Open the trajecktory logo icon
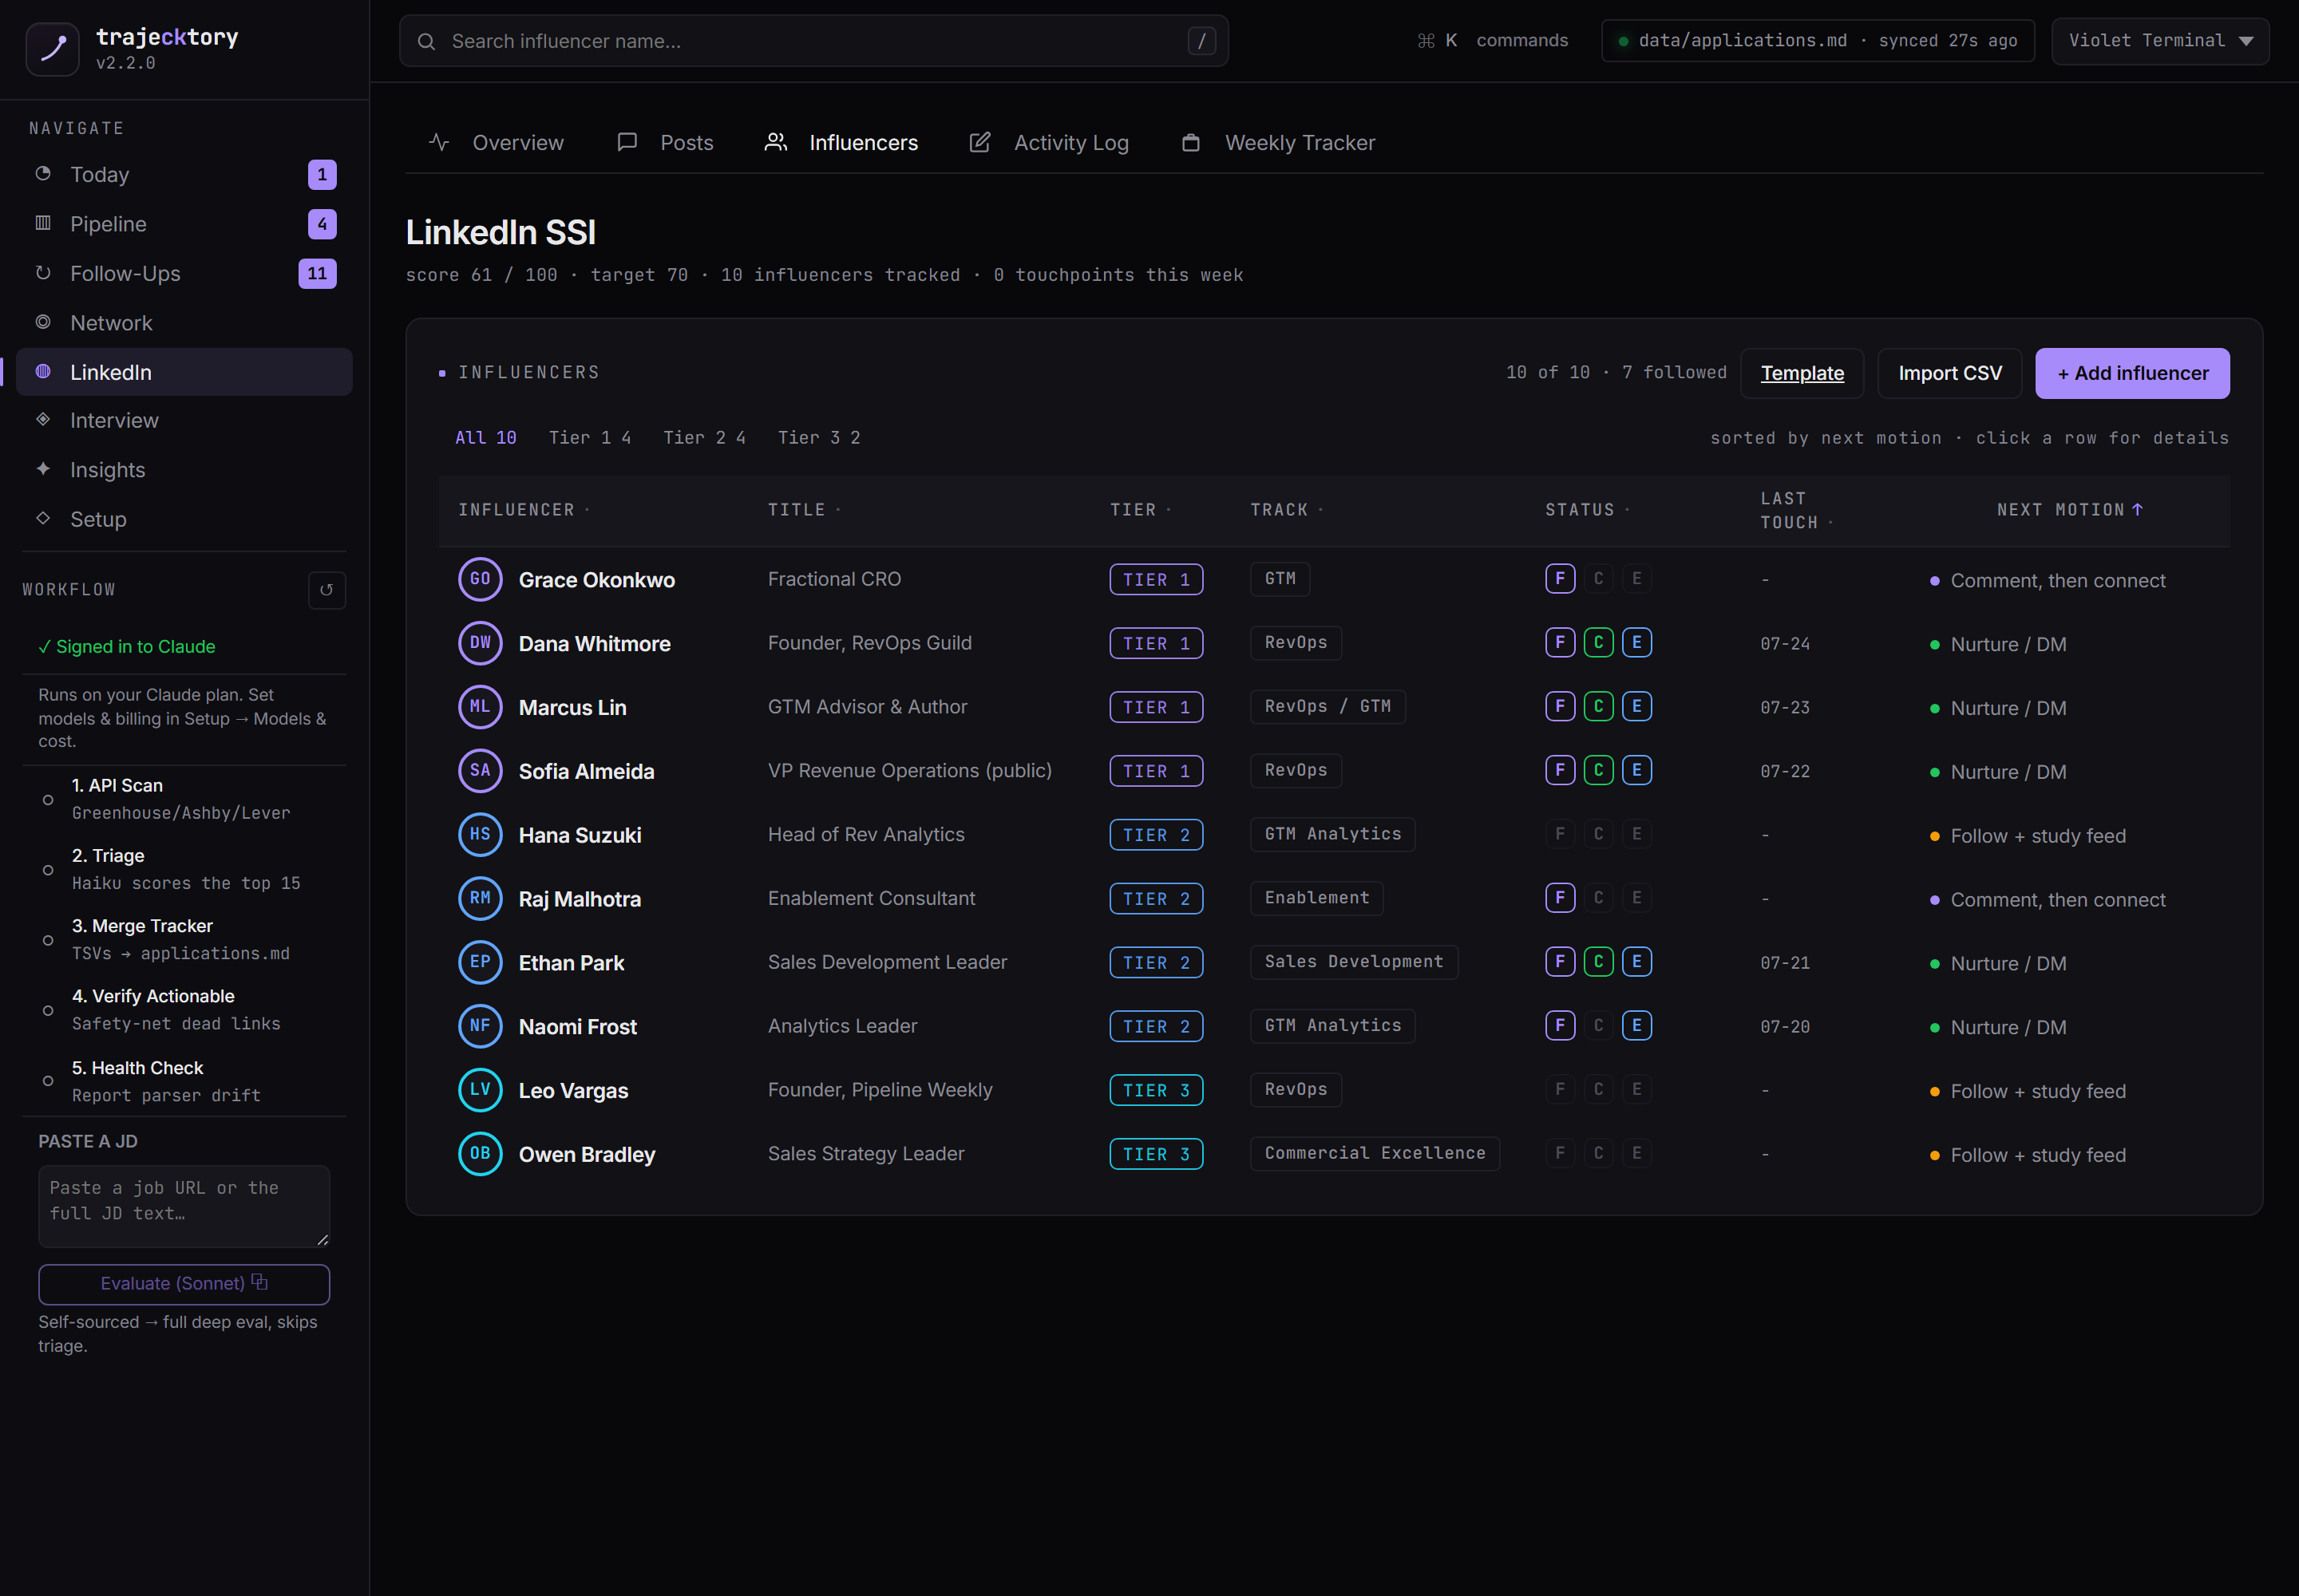Viewport: 2299px width, 1596px height. pyautogui.click(x=53, y=49)
